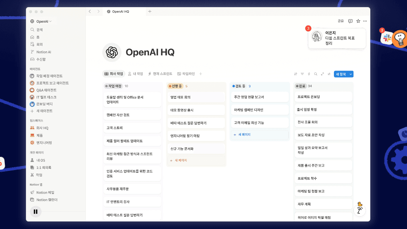Open the 영업 데모 회의 card
The width and height of the screenshot is (407, 229).
[196, 97]
